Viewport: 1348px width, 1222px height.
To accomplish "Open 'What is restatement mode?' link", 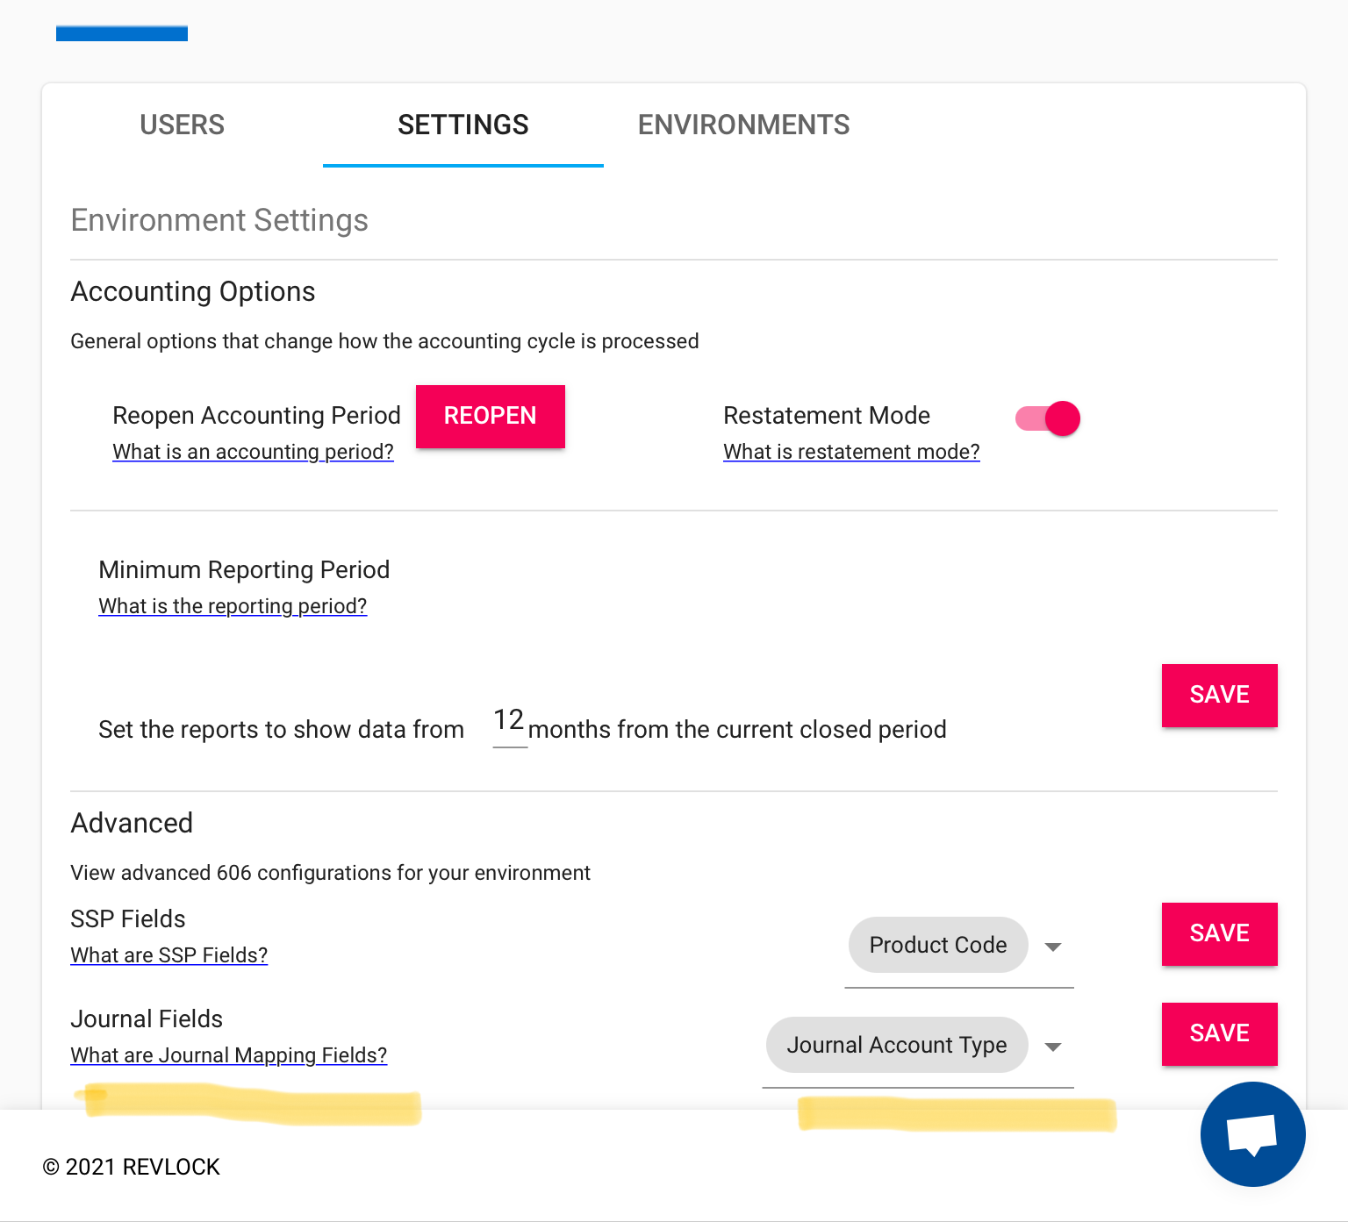I will click(x=850, y=452).
